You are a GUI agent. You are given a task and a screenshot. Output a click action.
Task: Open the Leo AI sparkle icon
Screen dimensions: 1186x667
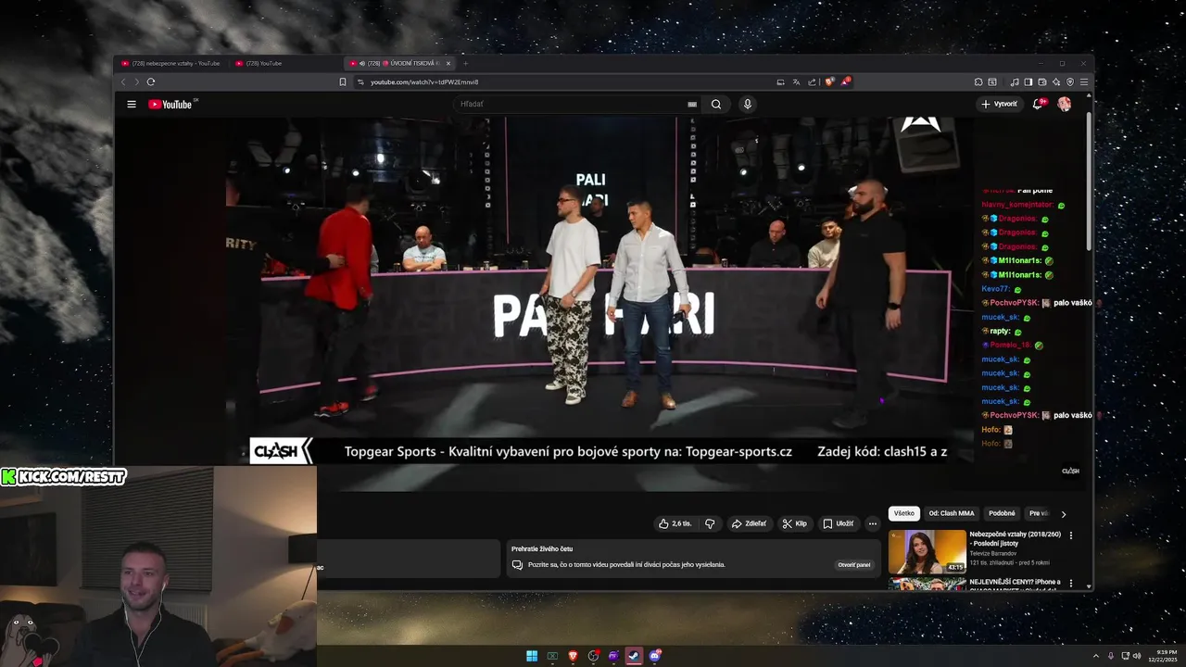[1056, 82]
